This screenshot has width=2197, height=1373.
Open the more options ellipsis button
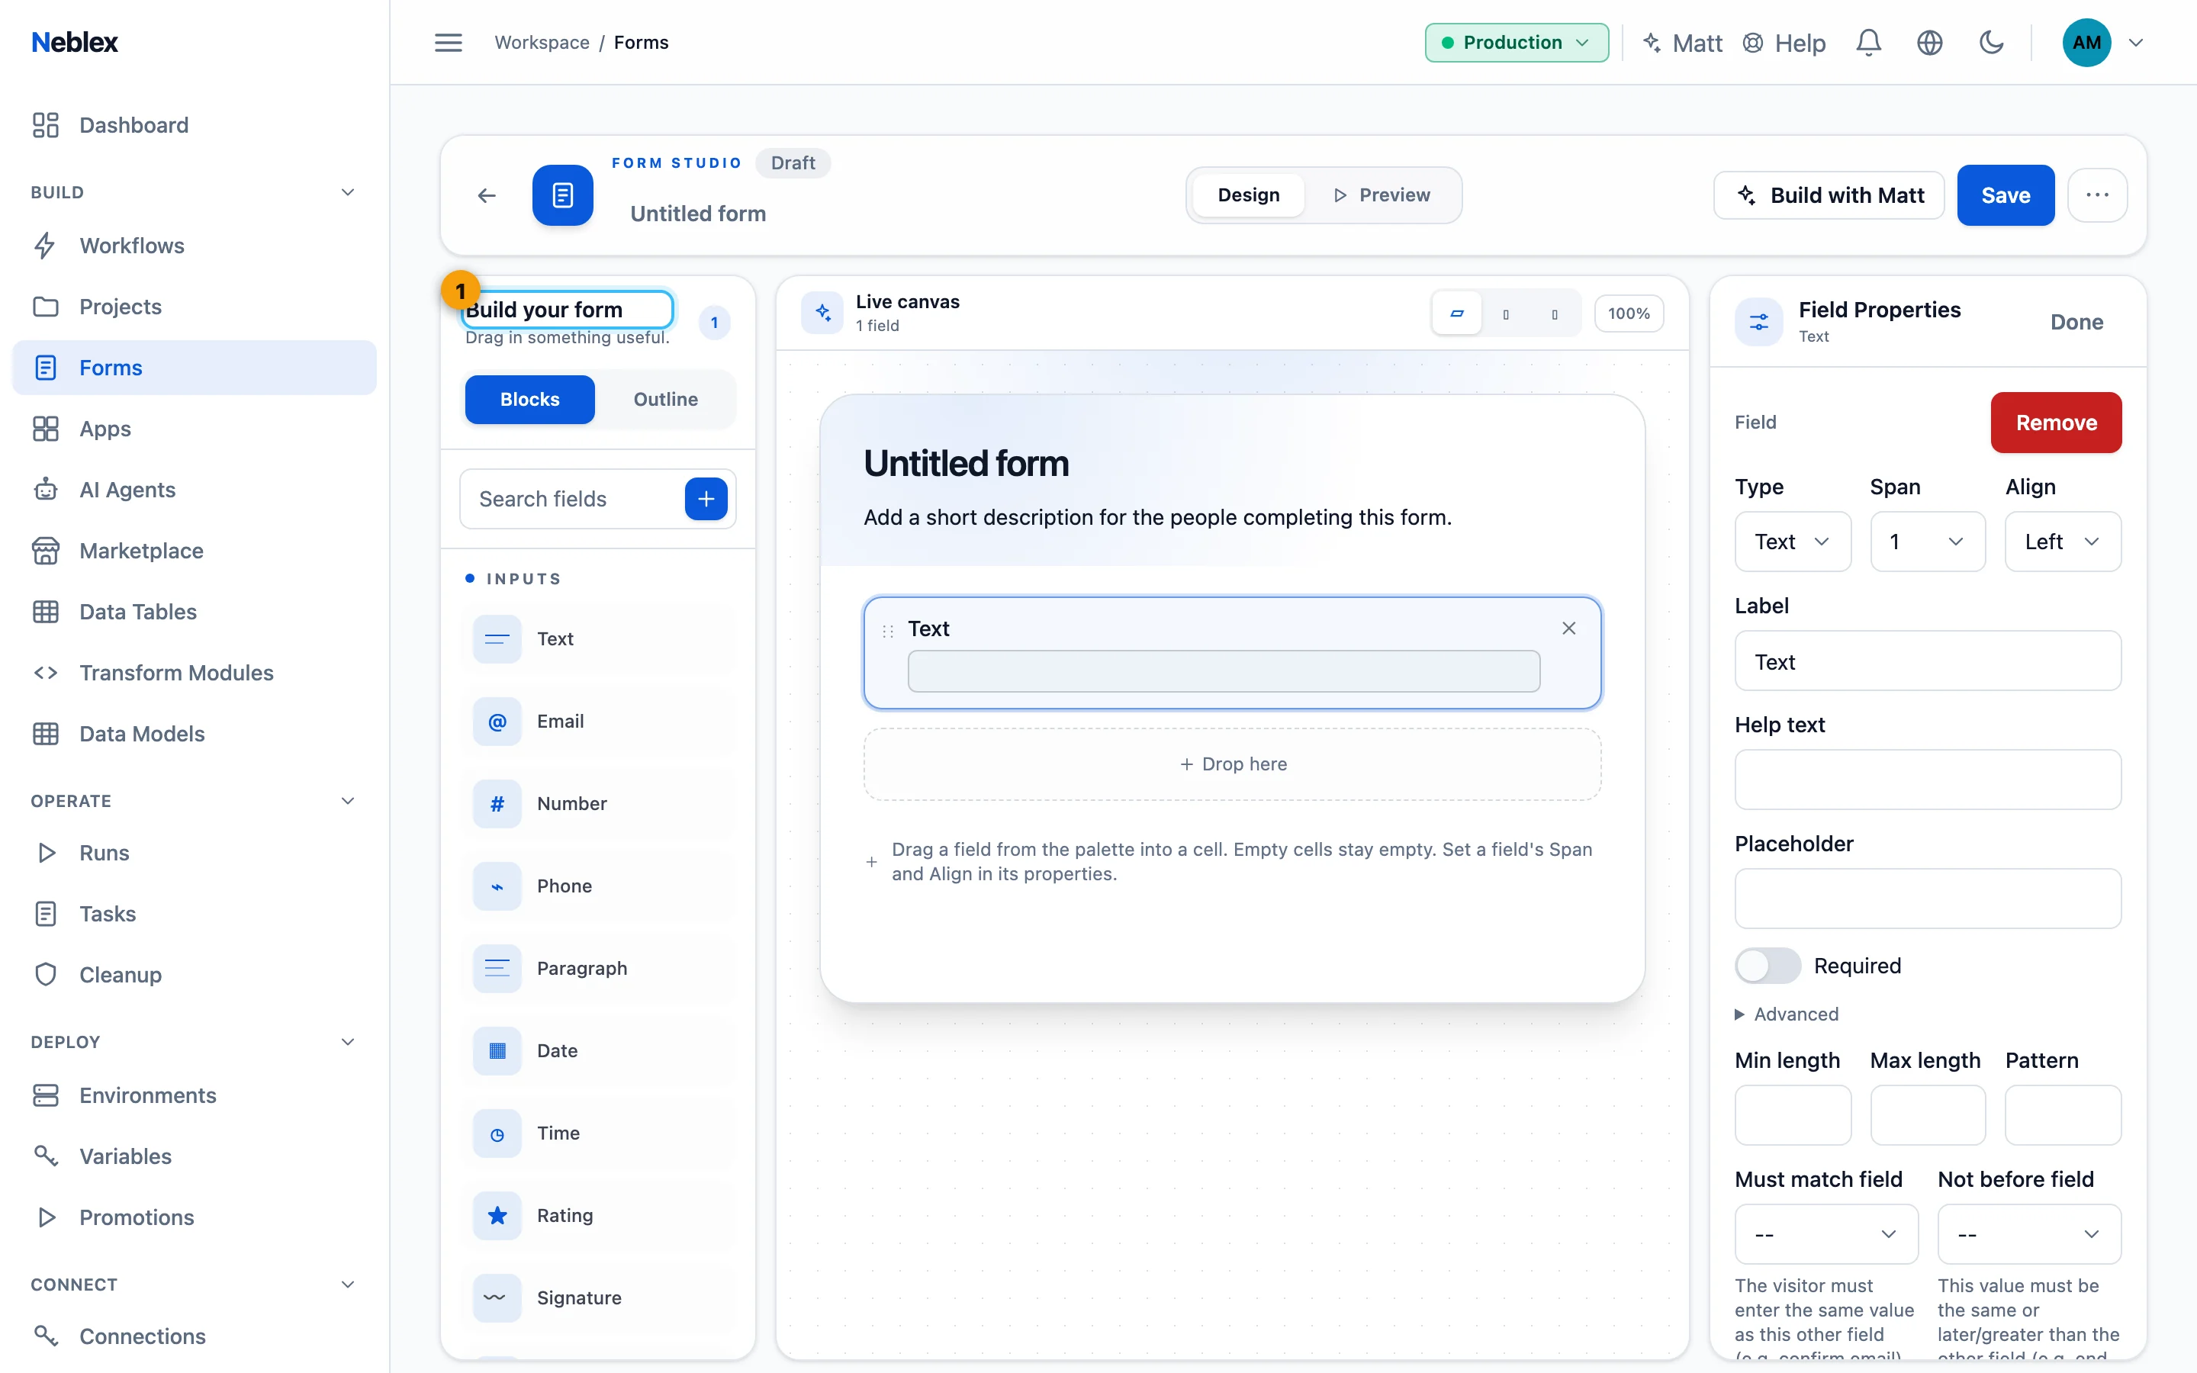(2097, 195)
